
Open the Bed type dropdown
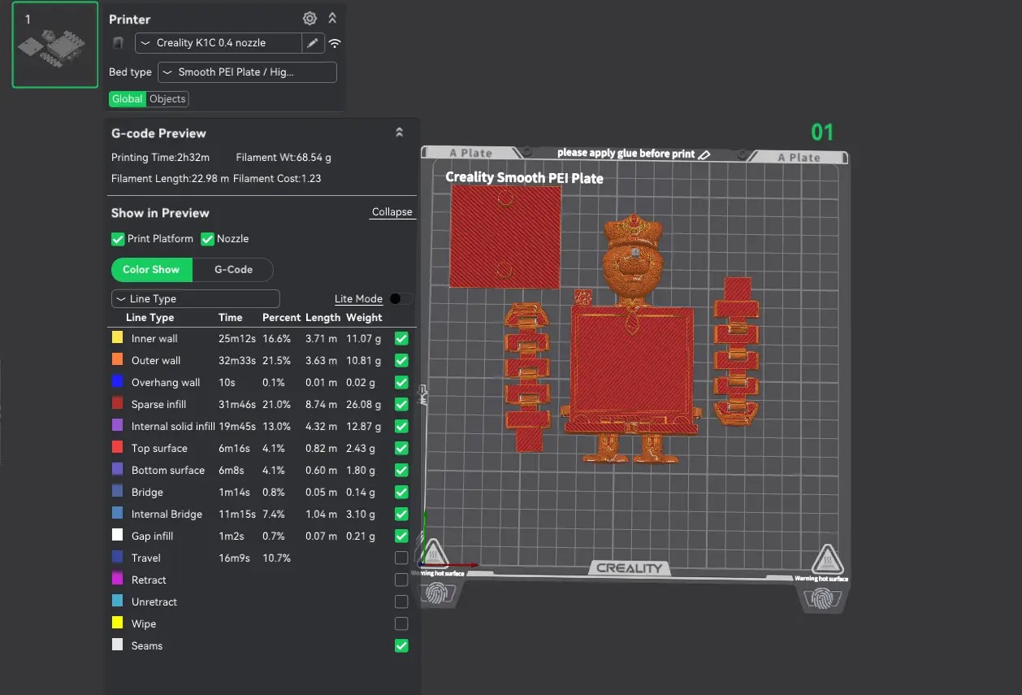pos(247,72)
